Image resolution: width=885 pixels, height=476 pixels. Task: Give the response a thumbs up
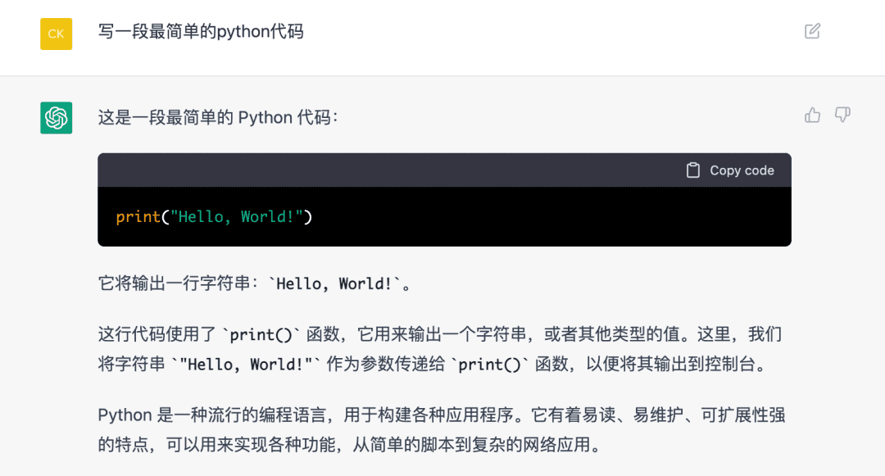coord(812,115)
